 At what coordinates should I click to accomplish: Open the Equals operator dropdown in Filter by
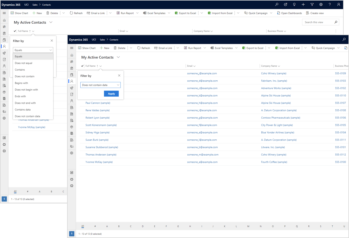[x=33, y=50]
